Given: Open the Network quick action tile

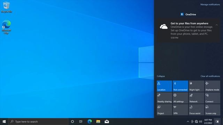Looking at the screenshot, I should coord(197,98).
